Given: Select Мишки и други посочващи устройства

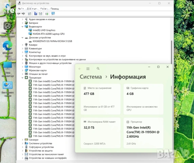Looking at the screenshot, I should pyautogui.click(x=50, y=63).
